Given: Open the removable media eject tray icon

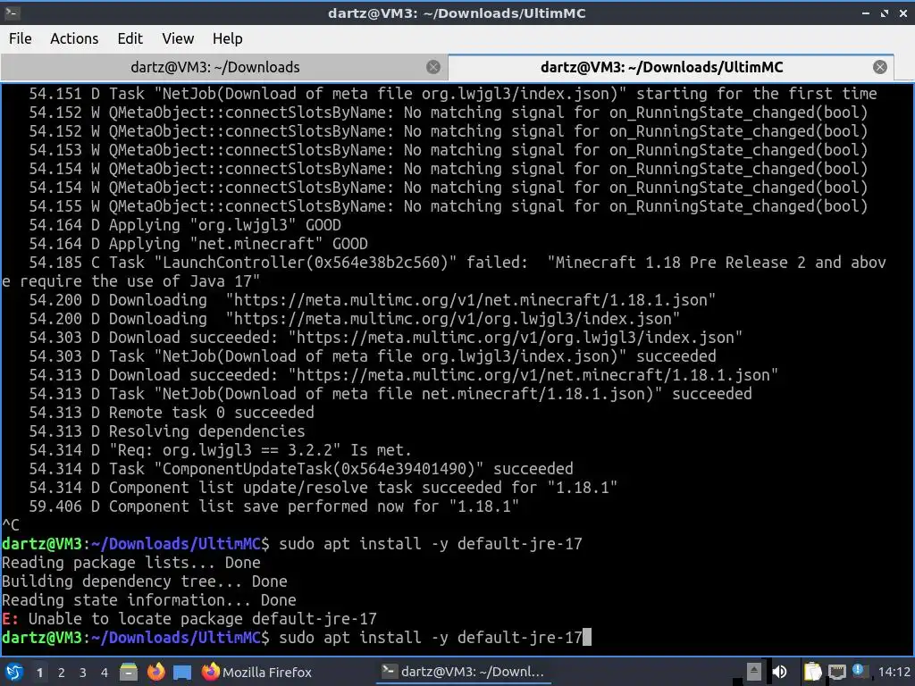Looking at the screenshot, I should pos(754,672).
